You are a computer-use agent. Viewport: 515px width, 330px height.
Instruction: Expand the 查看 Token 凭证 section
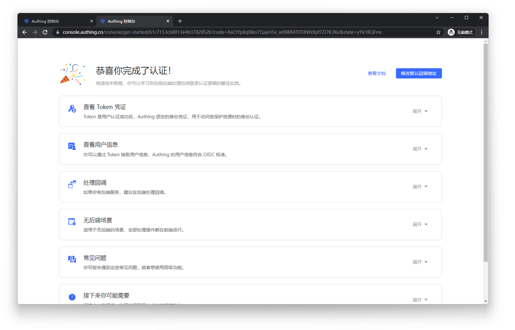pyautogui.click(x=420, y=111)
